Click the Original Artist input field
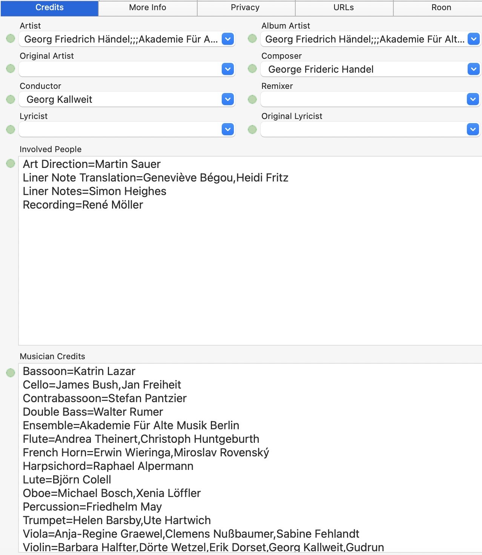Image resolution: width=482 pixels, height=555 pixels. tap(121, 69)
